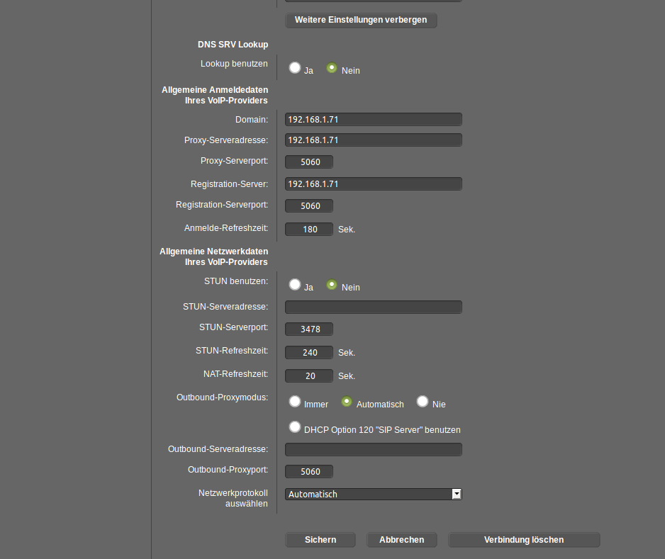Viewport: 665px width, 559px height.
Task: Cancel changes via Abbrechen
Action: (x=401, y=539)
